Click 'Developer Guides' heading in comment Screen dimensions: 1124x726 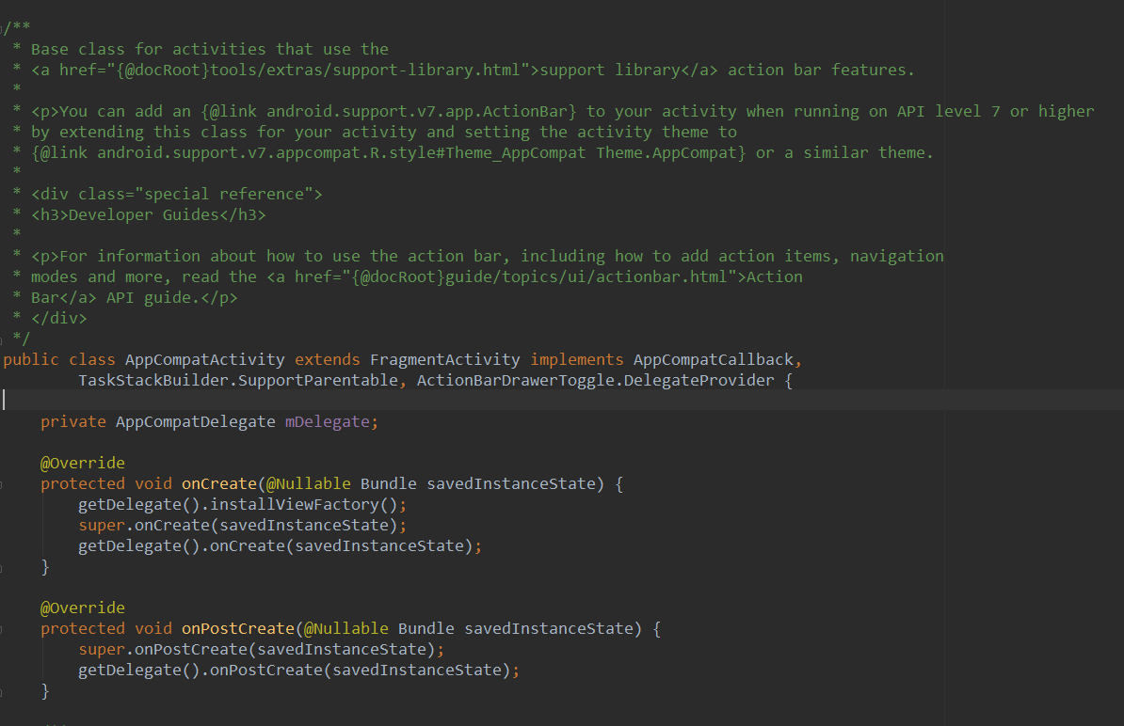pos(143,214)
